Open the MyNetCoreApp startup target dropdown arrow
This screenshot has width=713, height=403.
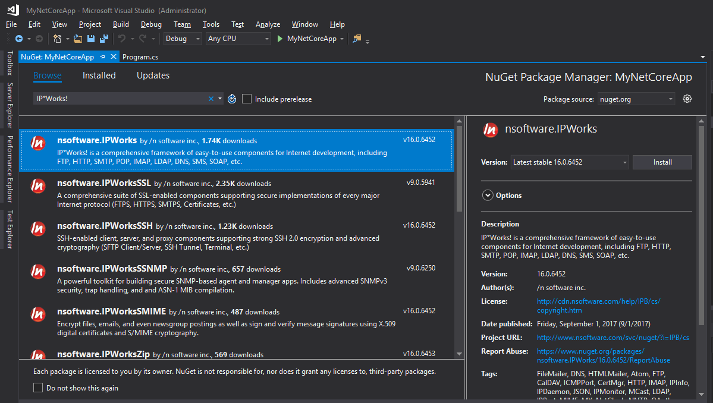pos(342,39)
